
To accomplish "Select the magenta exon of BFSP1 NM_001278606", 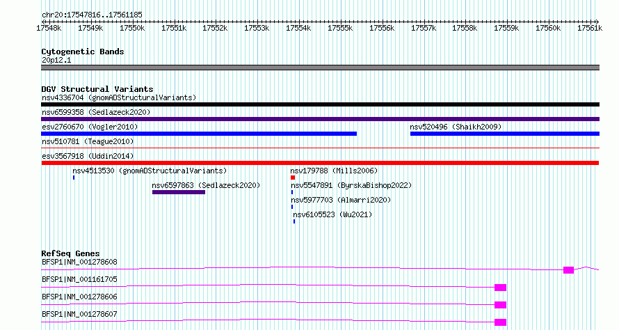I will click(500, 305).
